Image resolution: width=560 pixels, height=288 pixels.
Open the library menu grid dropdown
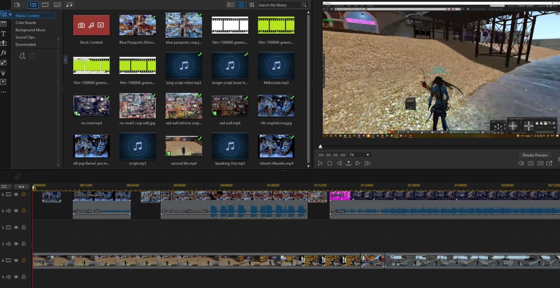pyautogui.click(x=252, y=5)
